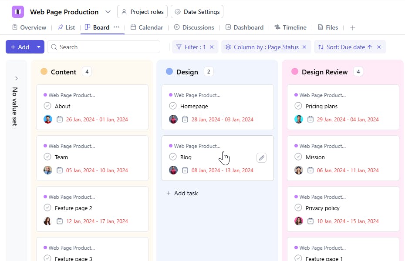Click assignee avatar on About card
The height and width of the screenshot is (261, 405).
(x=48, y=119)
